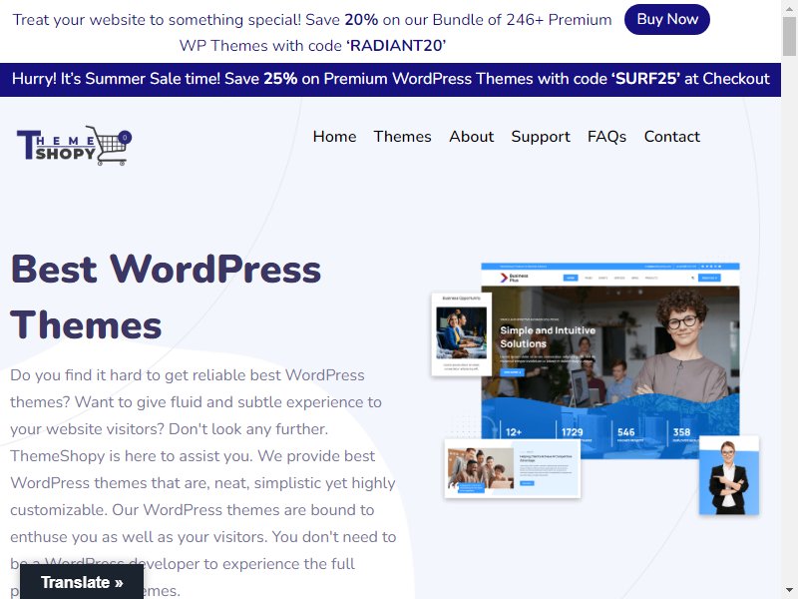
Task: Click the Summer Sale announcement banner
Action: point(390,80)
